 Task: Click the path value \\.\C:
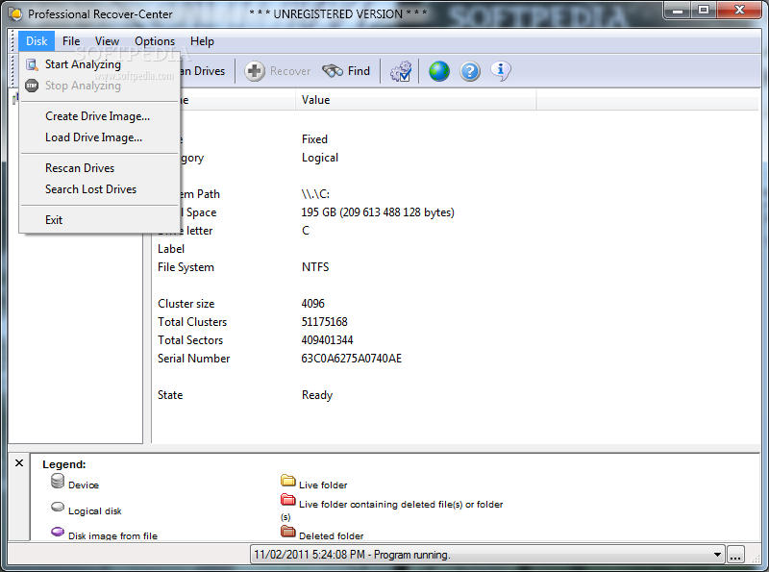pos(315,194)
